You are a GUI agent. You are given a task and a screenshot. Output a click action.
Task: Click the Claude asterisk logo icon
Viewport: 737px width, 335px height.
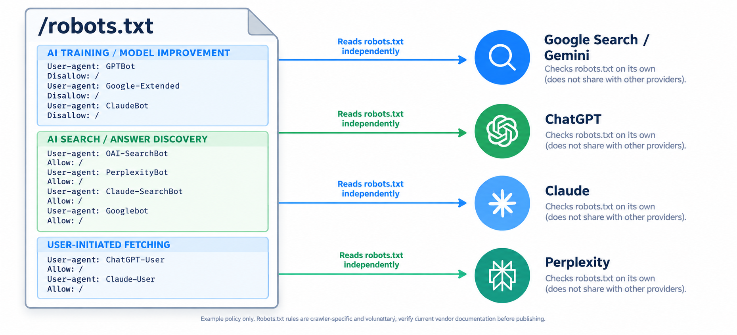[502, 203]
